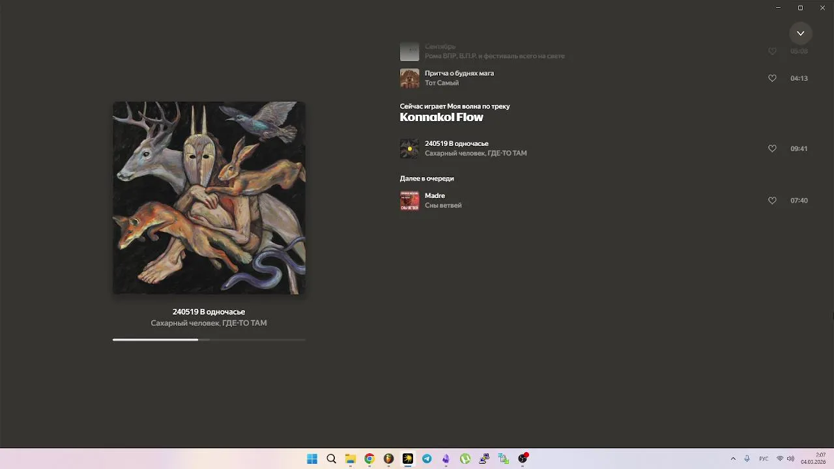Open the OBS icon with red notification dot
834x469 pixels.
523,459
